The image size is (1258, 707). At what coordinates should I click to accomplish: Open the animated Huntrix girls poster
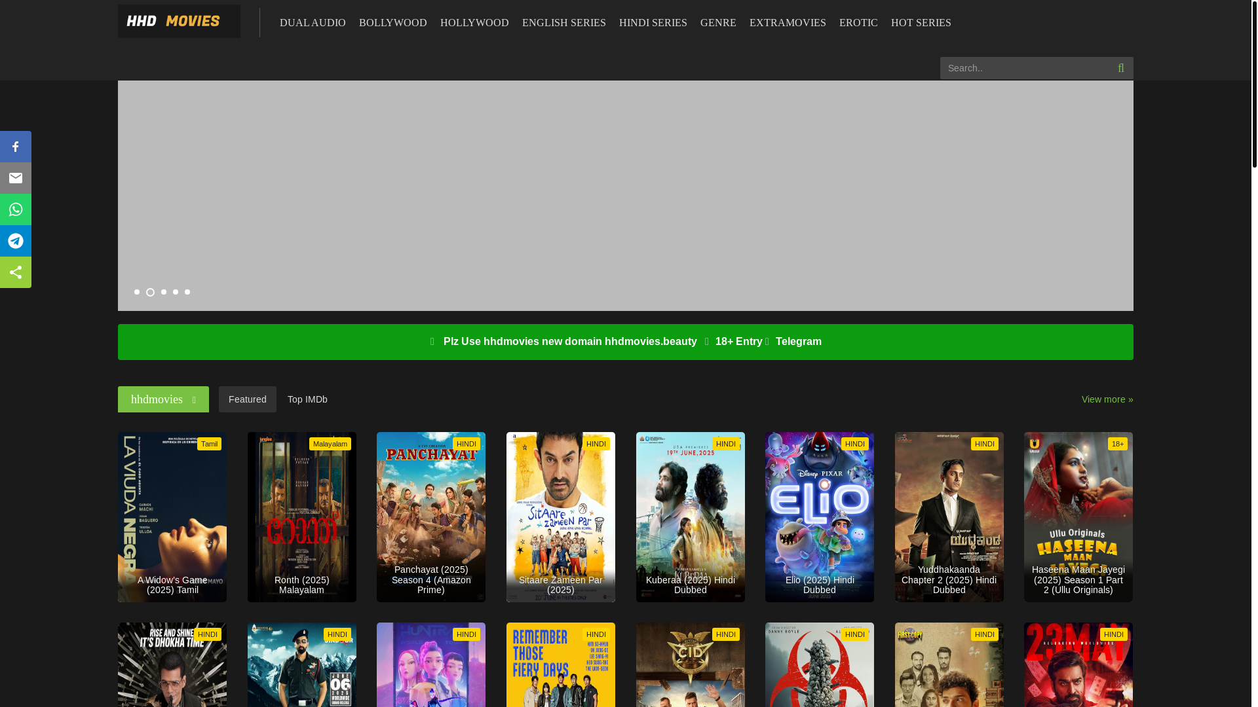tap(431, 664)
